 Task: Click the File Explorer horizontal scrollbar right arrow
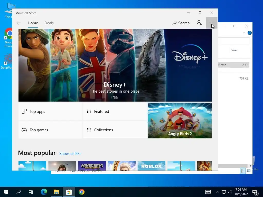(x=250, y=166)
